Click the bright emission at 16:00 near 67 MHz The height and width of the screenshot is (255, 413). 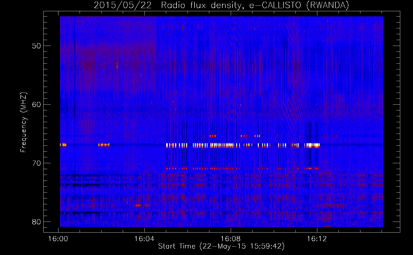63,145
